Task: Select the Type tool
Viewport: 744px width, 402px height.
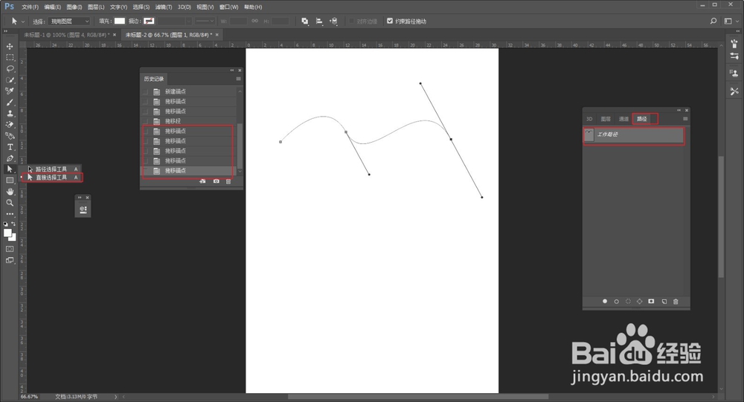Action: coord(10,147)
